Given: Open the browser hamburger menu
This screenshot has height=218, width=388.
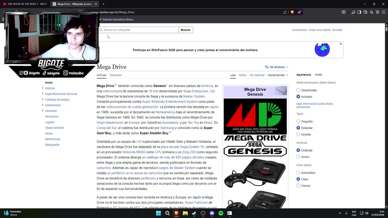Looking at the screenshot, I should tap(383, 12).
